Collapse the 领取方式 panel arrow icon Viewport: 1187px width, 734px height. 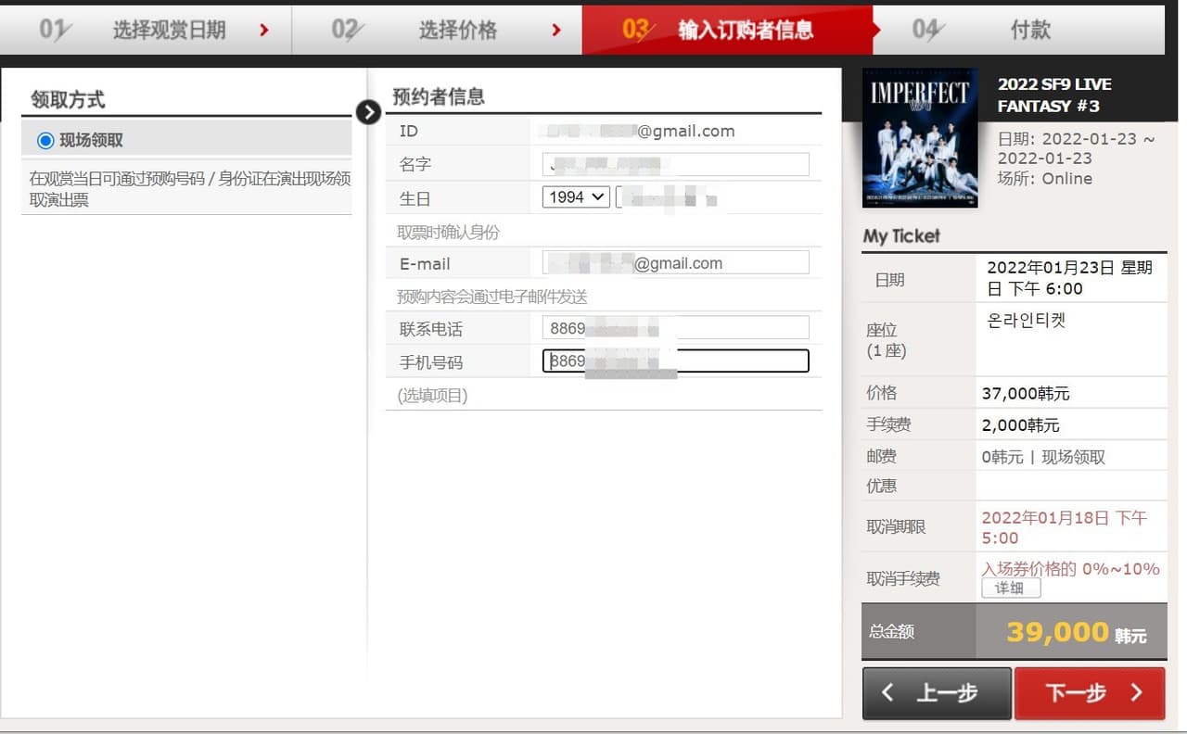[368, 111]
